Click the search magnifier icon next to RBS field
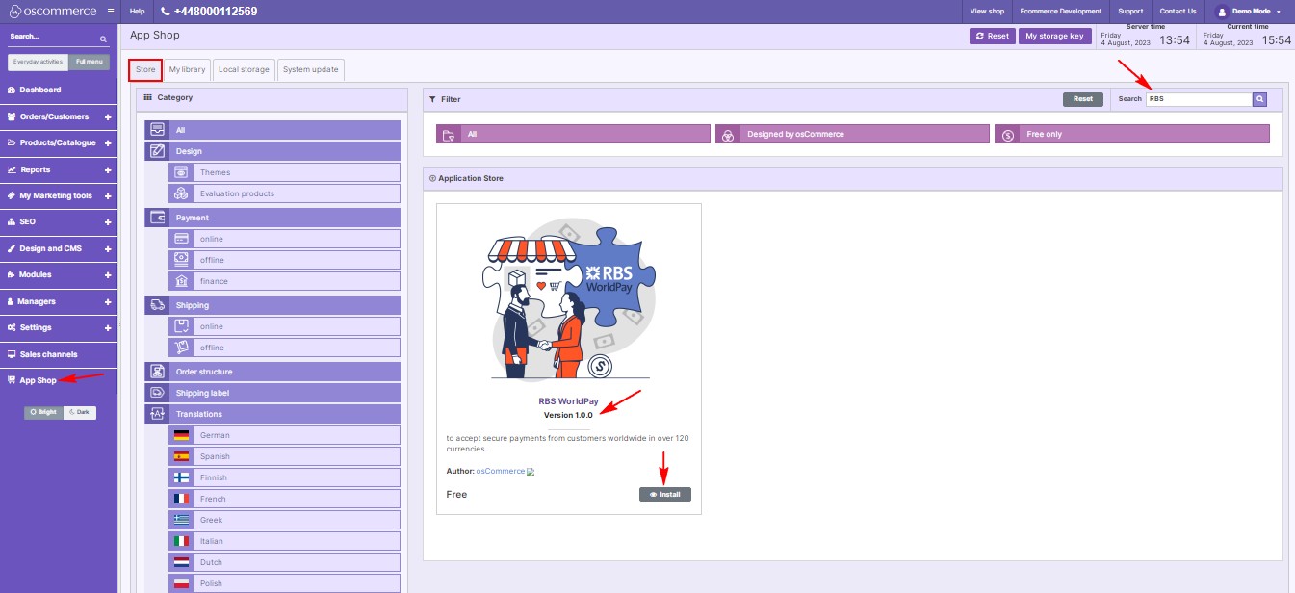 pos(1259,98)
